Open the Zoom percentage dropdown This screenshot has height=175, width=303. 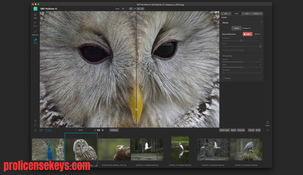click(123, 9)
